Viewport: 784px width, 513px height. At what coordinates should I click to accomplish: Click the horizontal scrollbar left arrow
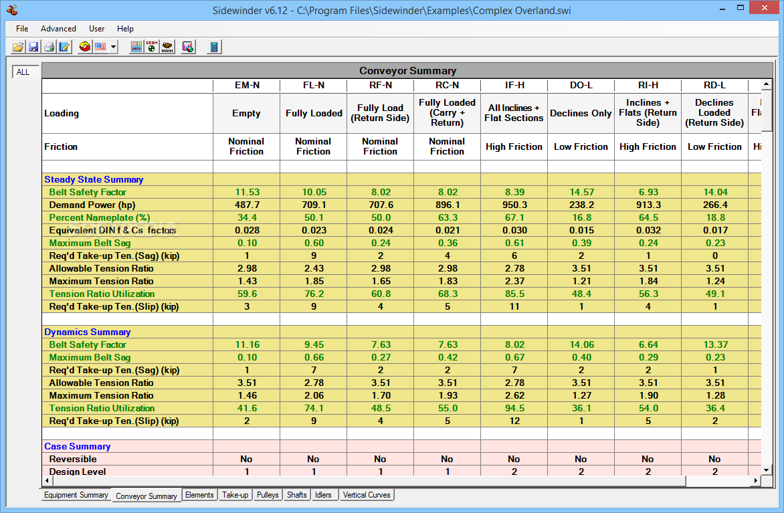[x=47, y=480]
